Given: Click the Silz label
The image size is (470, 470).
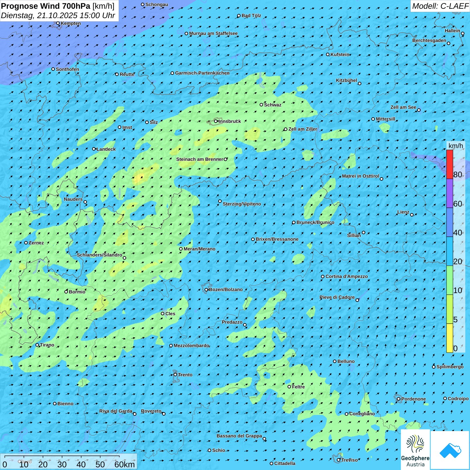Looking at the screenshot, I should [154, 122].
